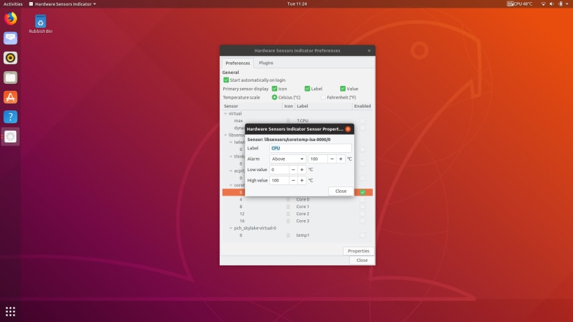Open the Files manager dock icon
Screen dimensions: 573x322
click(x=10, y=78)
